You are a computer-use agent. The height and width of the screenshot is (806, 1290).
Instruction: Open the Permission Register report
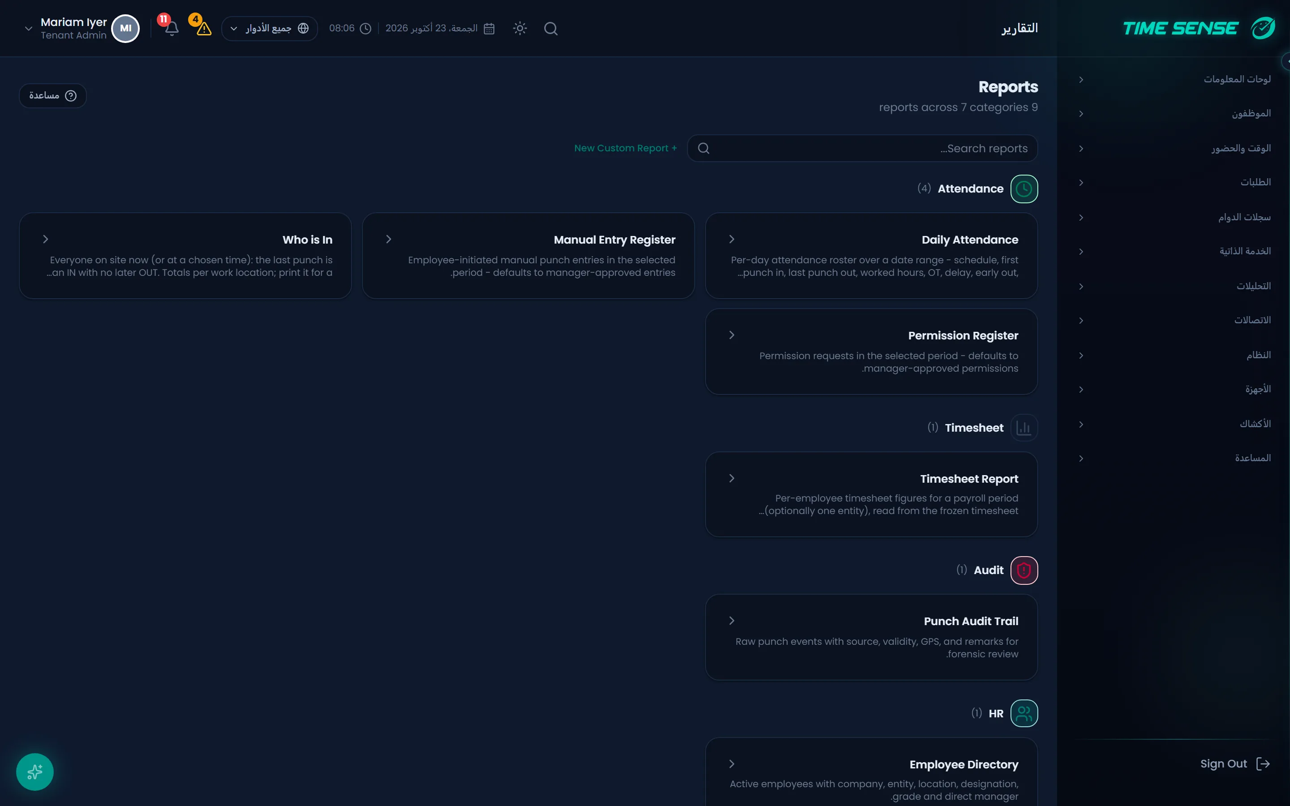coord(871,352)
